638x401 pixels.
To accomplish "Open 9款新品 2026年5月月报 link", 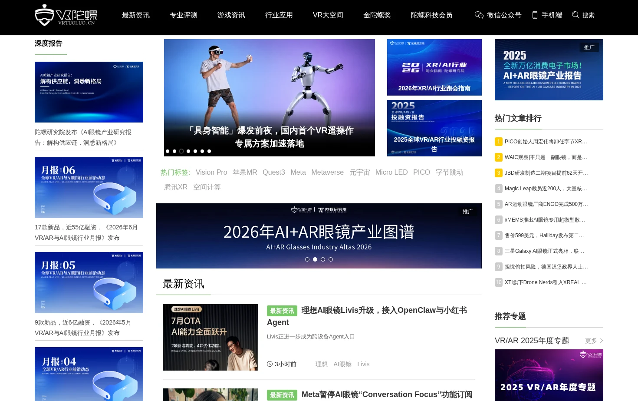I will (83, 328).
